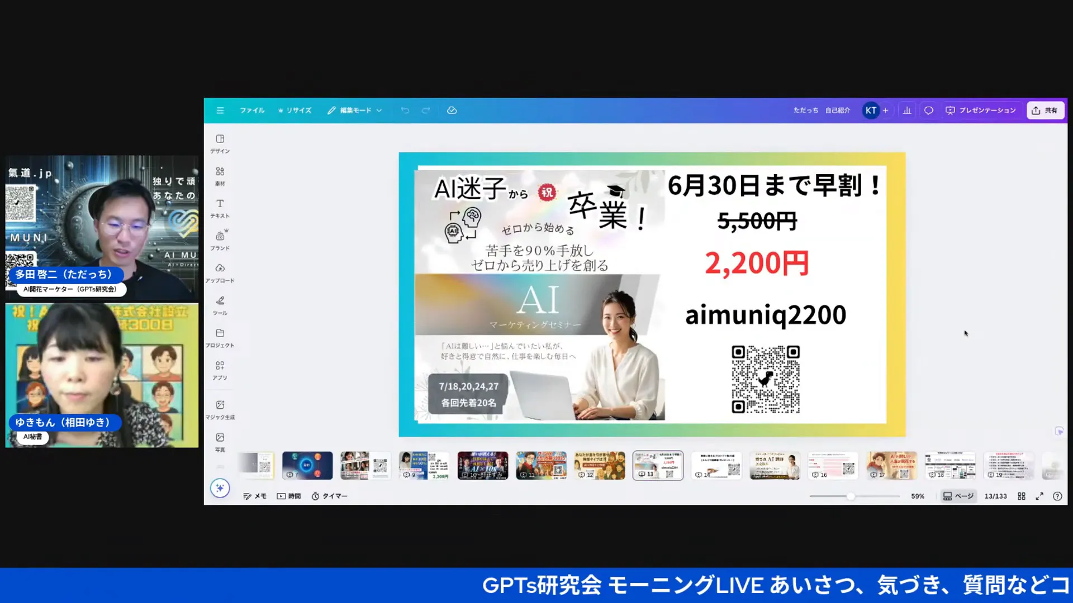
Task: Open the アップロード panel
Action: [x=220, y=273]
